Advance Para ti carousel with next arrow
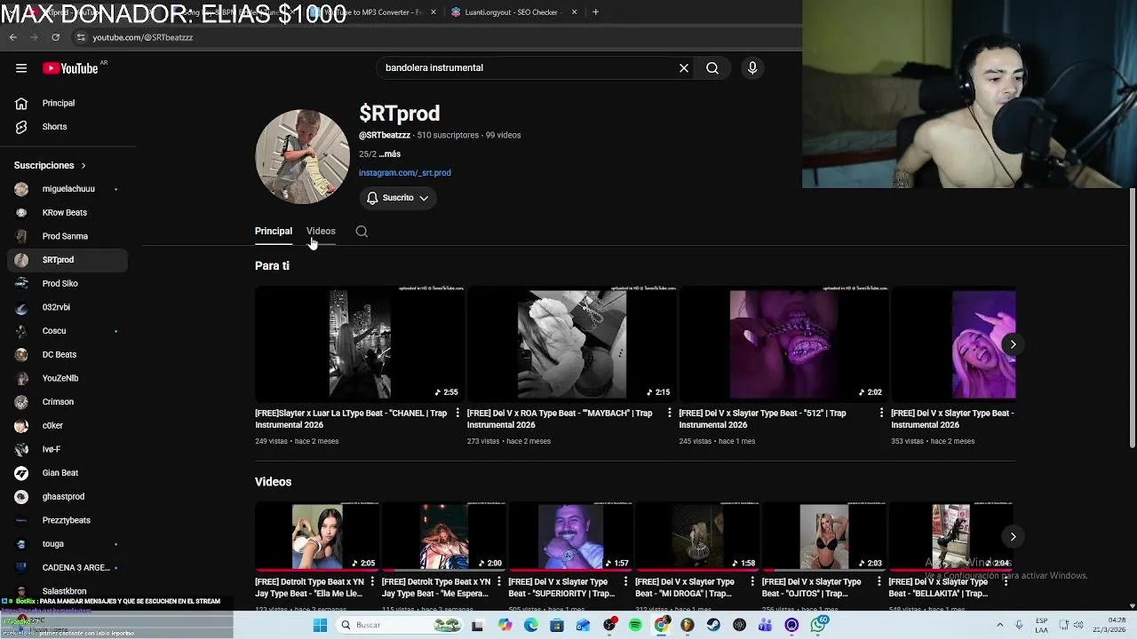Viewport: 1137px width, 639px height. (1013, 344)
